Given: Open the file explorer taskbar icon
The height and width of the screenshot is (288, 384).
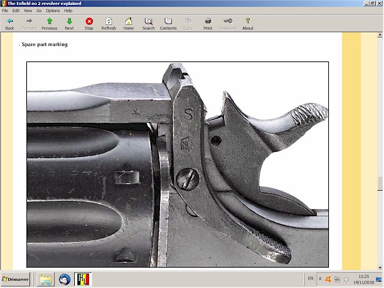Looking at the screenshot, I should [46, 279].
